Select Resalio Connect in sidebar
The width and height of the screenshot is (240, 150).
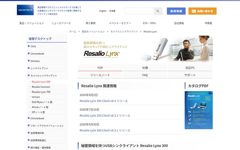(41, 87)
